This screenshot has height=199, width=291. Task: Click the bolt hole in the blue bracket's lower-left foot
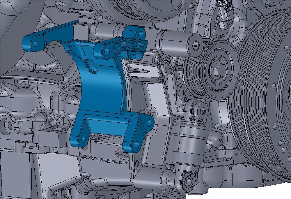pos(83,139)
